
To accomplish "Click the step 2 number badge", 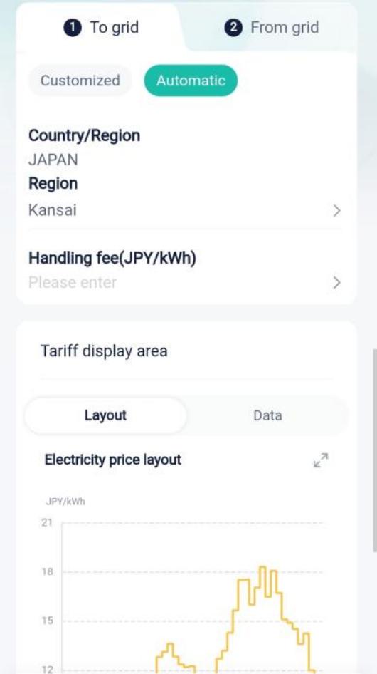I will pos(233,28).
